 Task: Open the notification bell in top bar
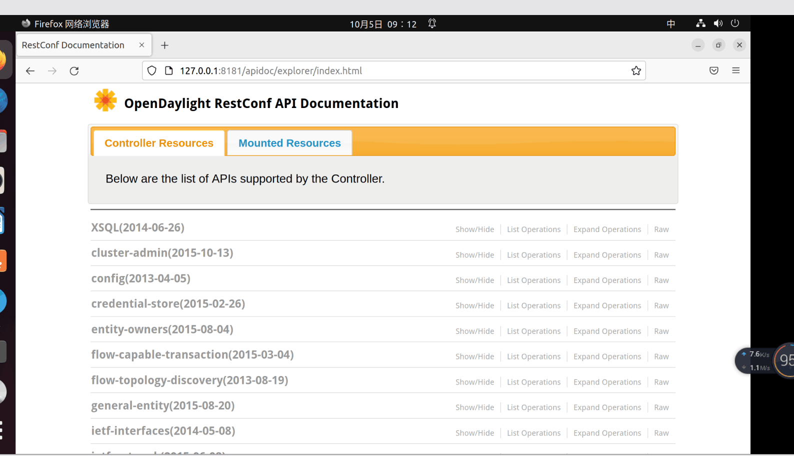click(x=432, y=23)
